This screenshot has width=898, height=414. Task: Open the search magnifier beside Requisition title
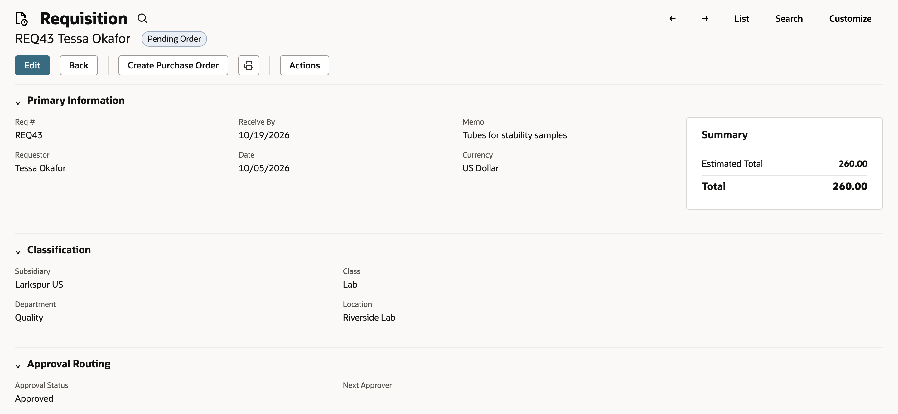click(142, 18)
